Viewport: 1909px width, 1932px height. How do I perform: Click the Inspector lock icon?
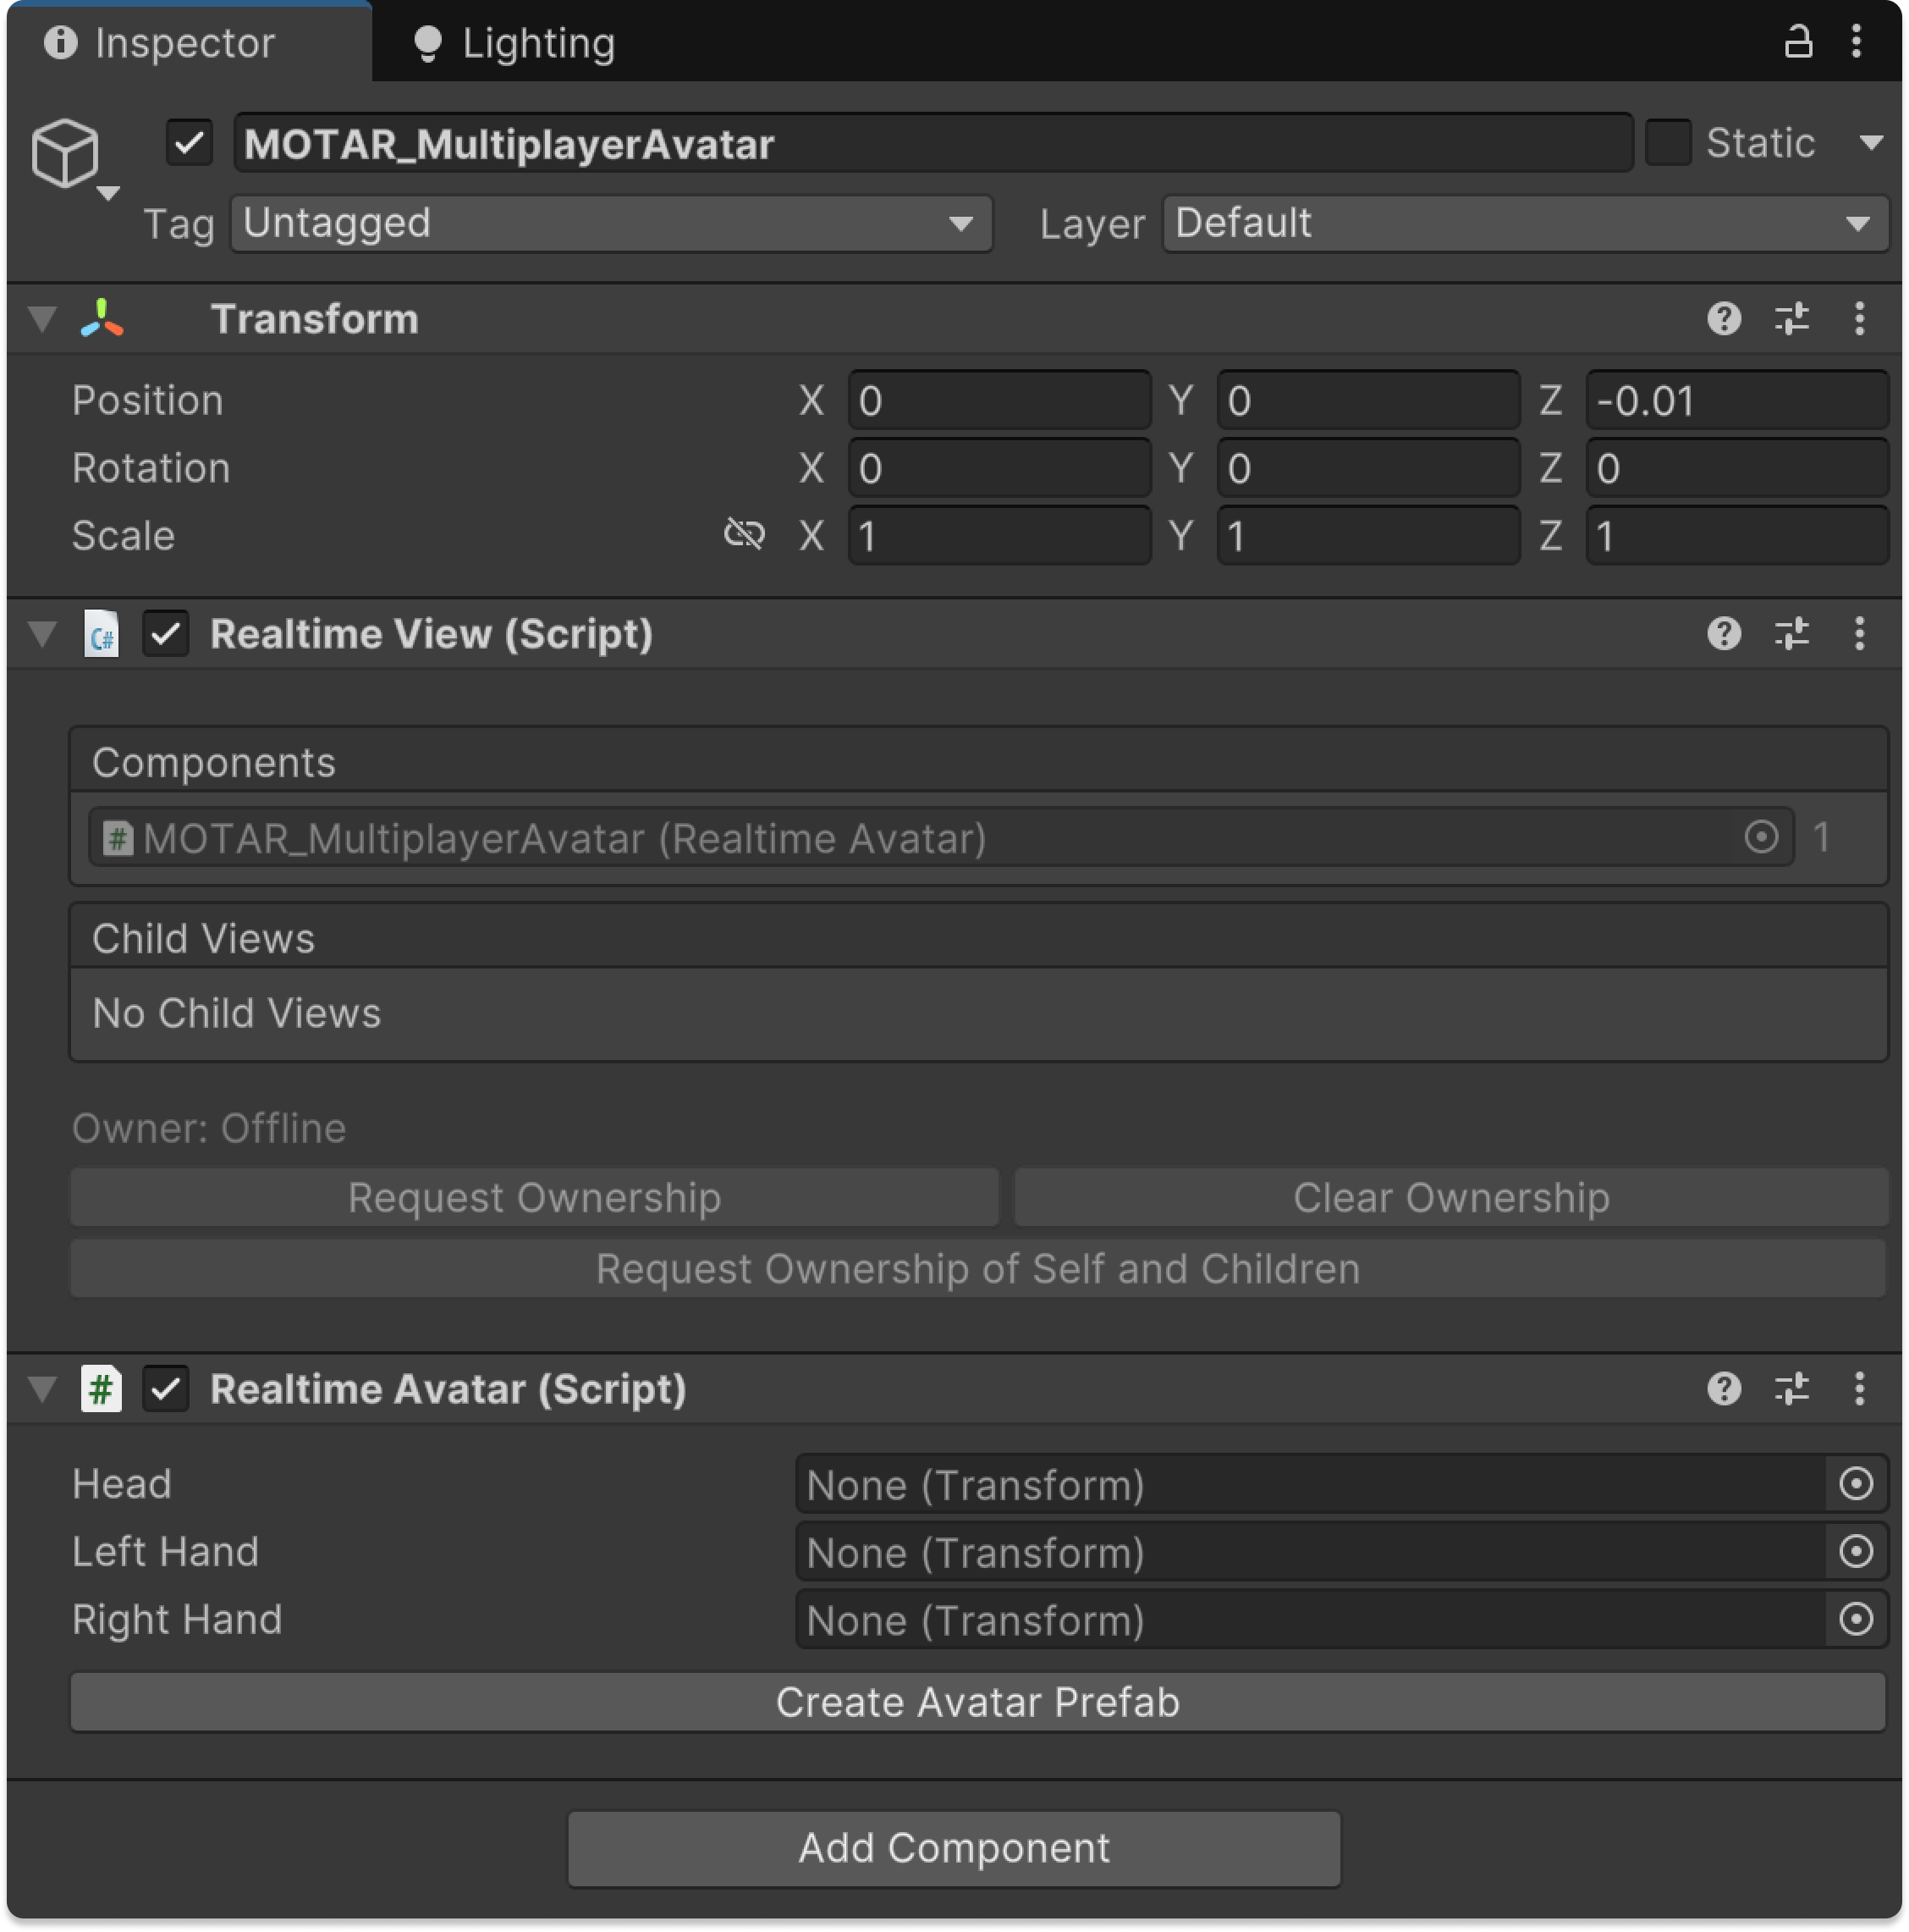click(1797, 42)
